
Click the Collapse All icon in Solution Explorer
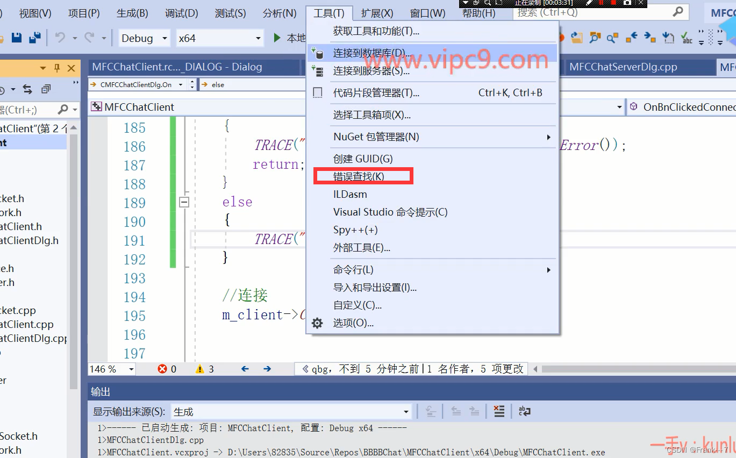coord(46,89)
